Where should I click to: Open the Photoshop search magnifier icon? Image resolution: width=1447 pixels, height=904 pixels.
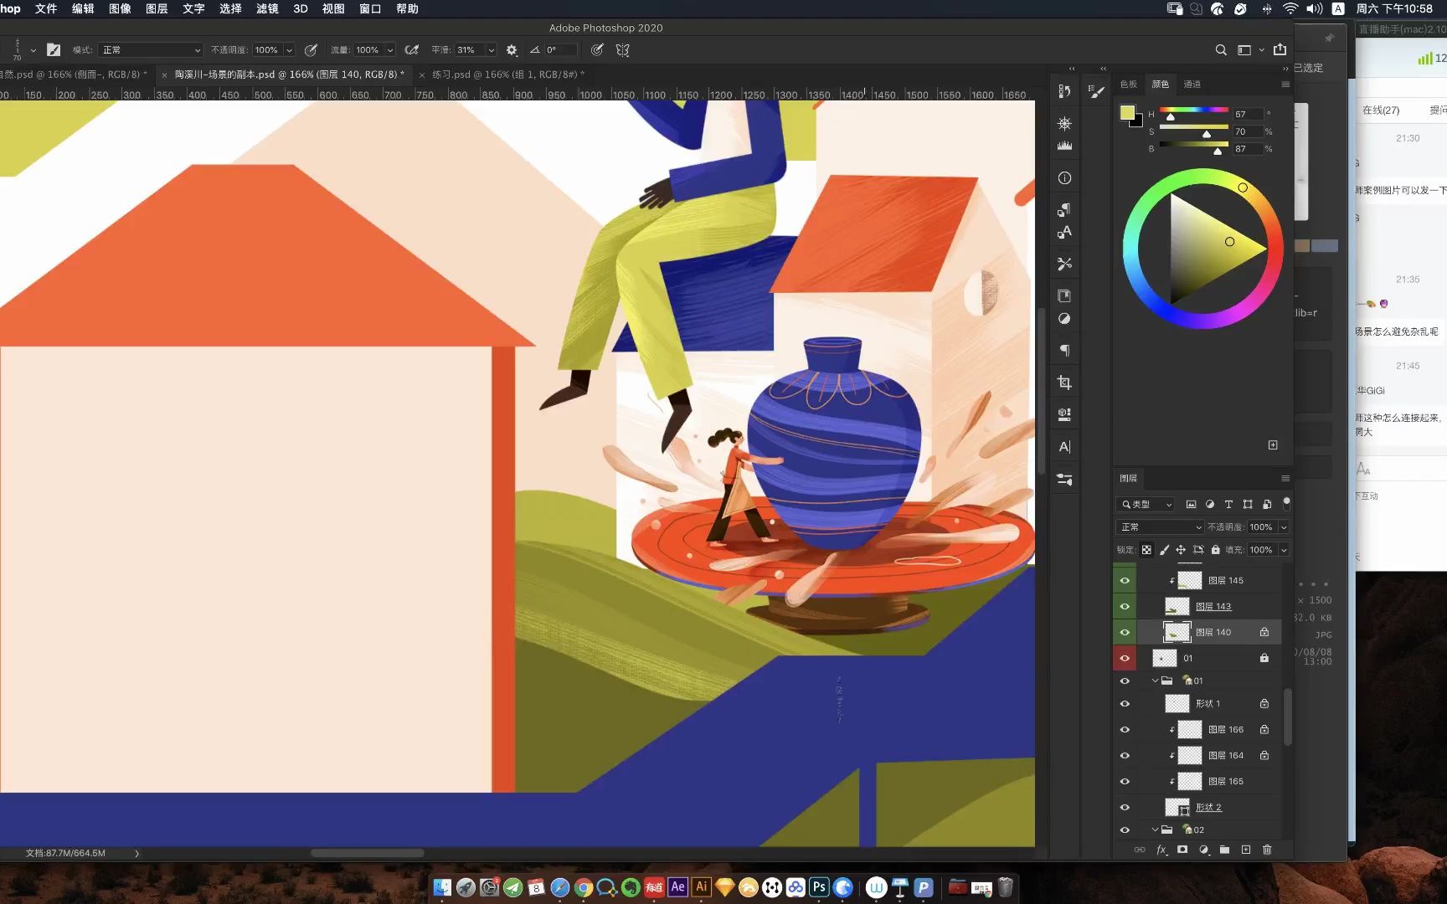coord(1221,50)
